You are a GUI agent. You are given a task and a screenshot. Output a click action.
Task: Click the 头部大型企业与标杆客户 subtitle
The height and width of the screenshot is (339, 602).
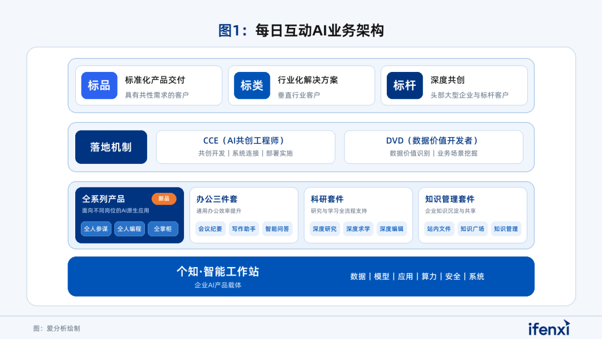coord(469,95)
